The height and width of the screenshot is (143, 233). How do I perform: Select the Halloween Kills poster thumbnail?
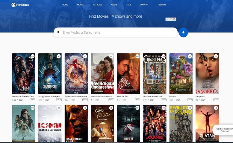tap(76, 123)
